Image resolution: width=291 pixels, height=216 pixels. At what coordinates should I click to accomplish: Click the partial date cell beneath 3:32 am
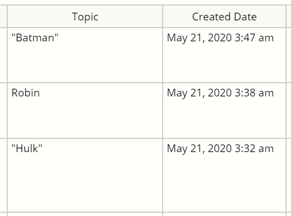click(x=224, y=214)
